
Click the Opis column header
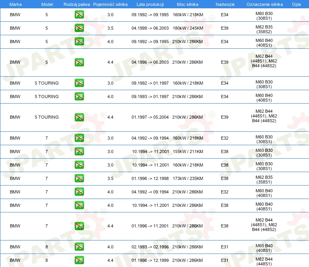pos(296,4)
